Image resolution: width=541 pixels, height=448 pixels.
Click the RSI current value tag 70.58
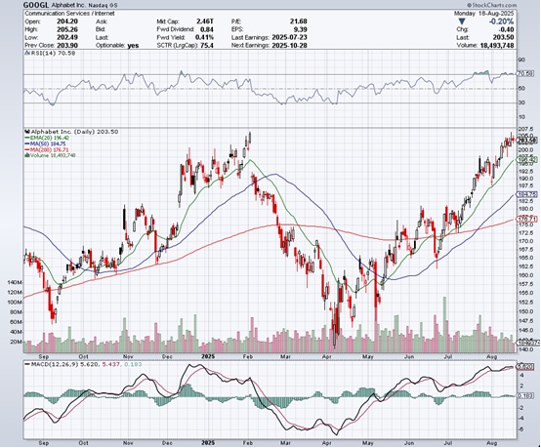525,73
